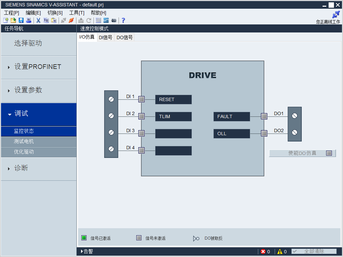Click the DO2 terminal screw icon
The image size is (343, 257).
(x=295, y=133)
